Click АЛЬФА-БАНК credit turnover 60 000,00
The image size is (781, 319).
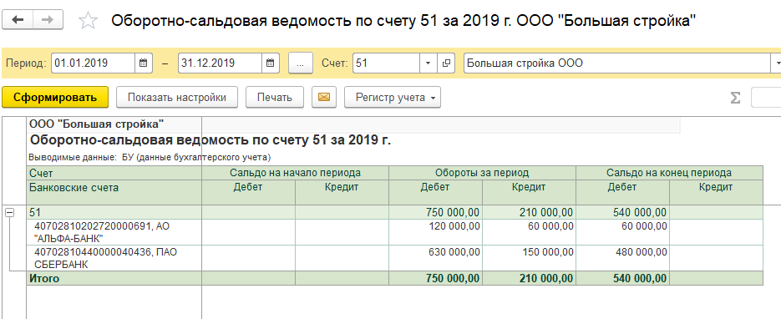529,232
